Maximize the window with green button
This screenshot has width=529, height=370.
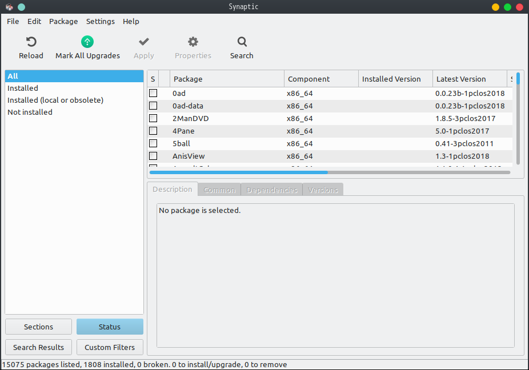pos(507,7)
